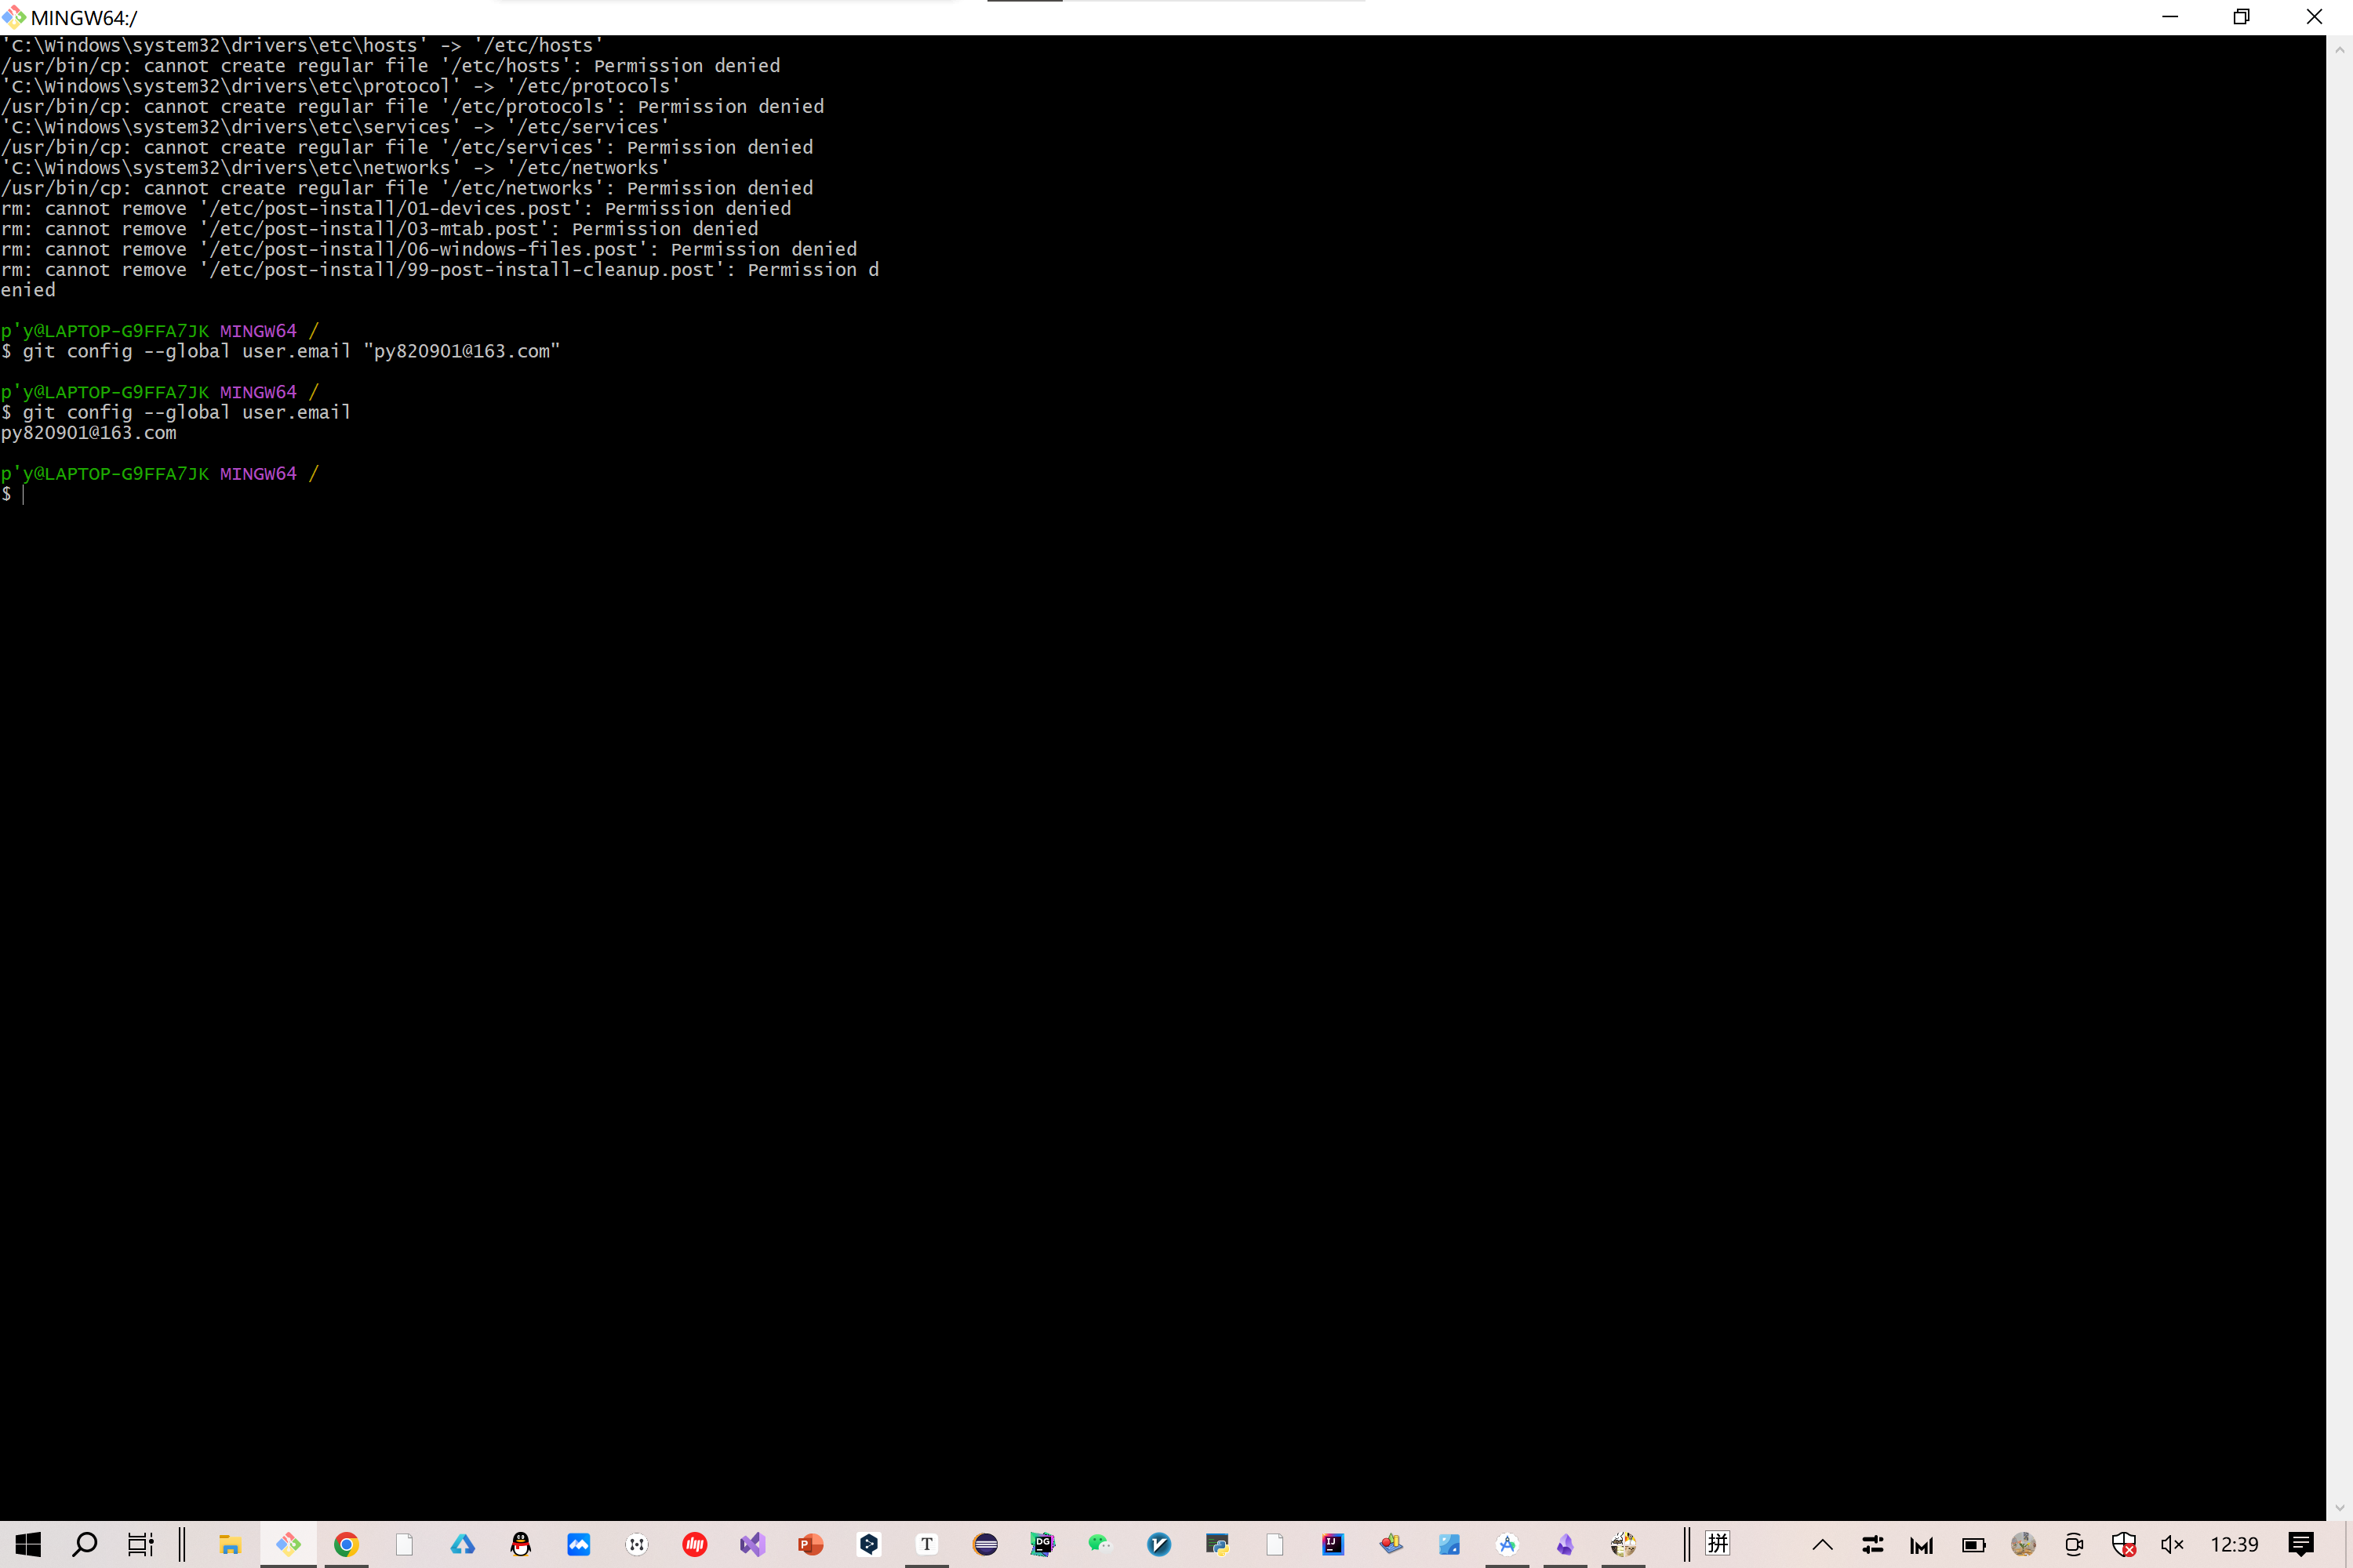Open Visual Studio from the taskbar

click(x=752, y=1544)
